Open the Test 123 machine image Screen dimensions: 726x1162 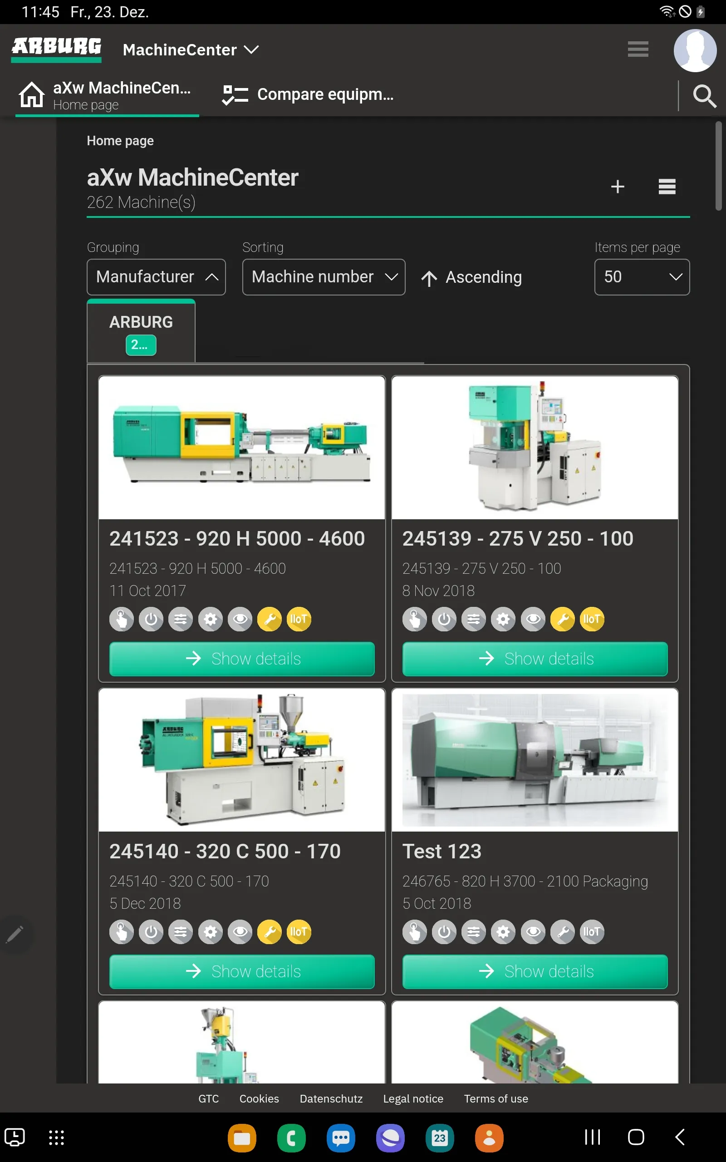(x=535, y=761)
